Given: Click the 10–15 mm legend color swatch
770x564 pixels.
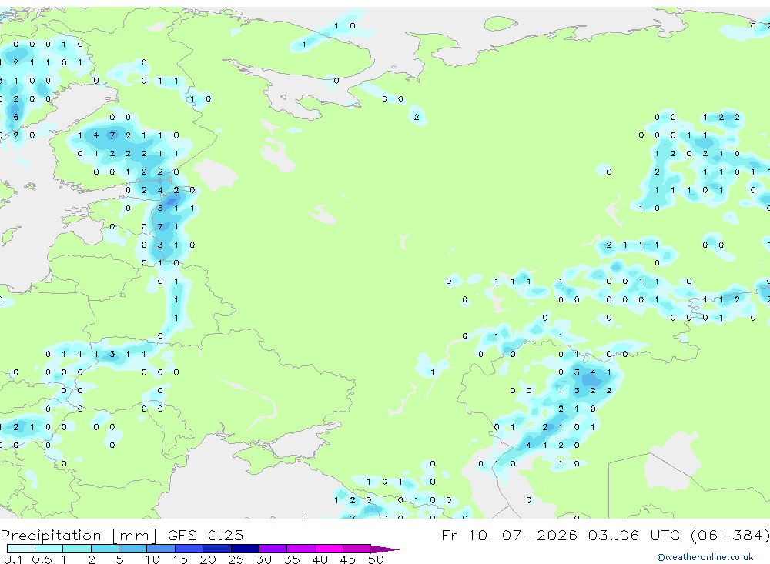Looking at the screenshot, I should [x=161, y=549].
